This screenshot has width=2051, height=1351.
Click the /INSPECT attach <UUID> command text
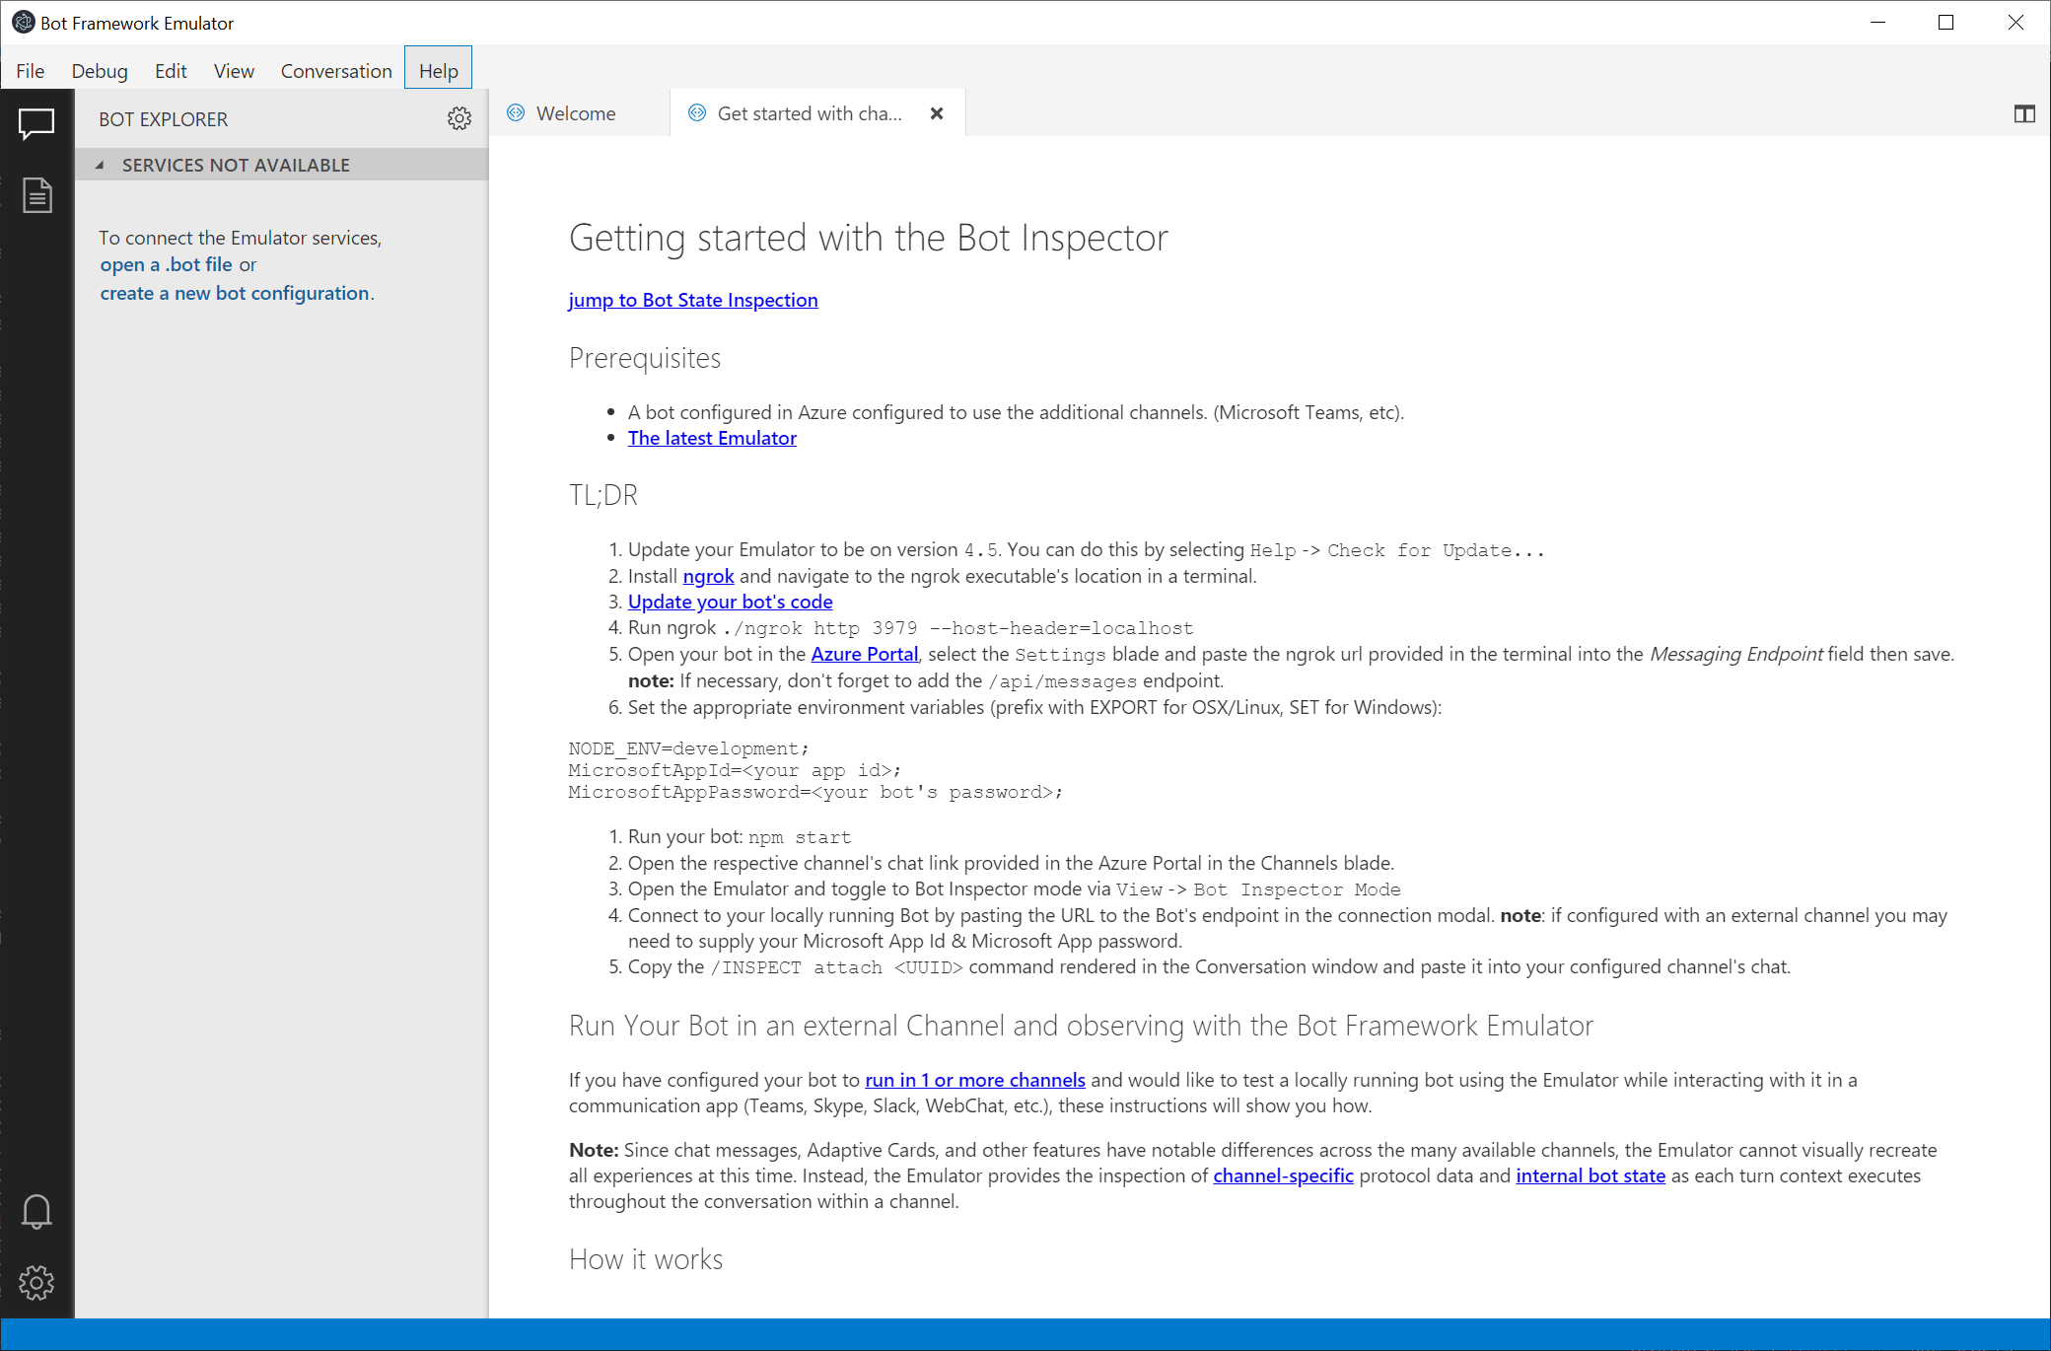pos(836,967)
